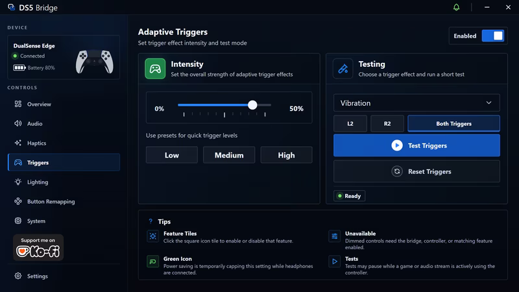Viewport: 519px width, 292px height.
Task: Select the R2 trigger option
Action: (x=387, y=123)
